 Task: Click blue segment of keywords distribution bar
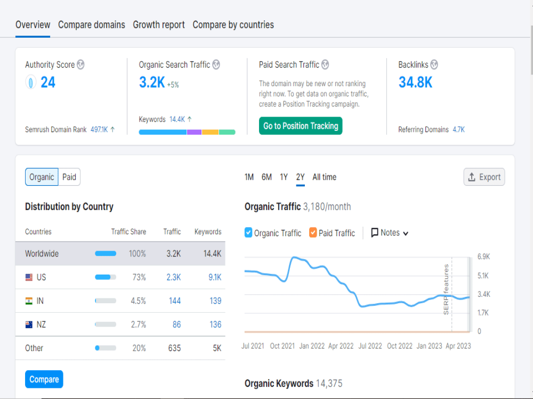[x=163, y=132]
